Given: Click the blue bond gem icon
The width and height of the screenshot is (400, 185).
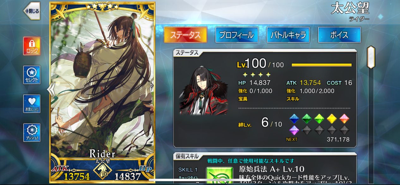Looking at the screenshot, I should click(294, 119).
